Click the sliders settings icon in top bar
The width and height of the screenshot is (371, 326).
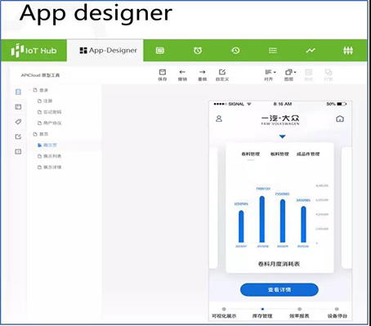(348, 51)
